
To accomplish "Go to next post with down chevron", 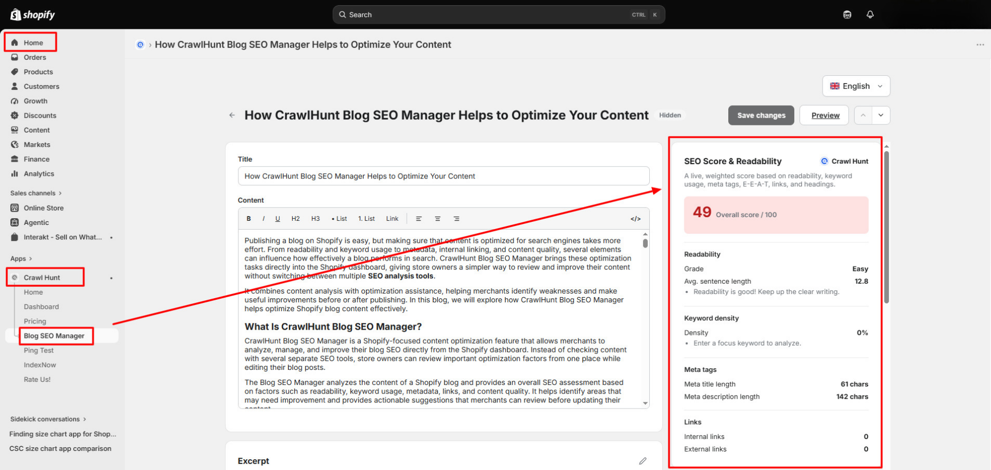I will coord(881,115).
